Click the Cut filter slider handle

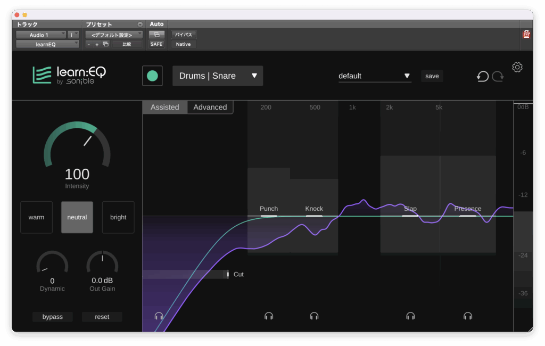[x=228, y=274]
